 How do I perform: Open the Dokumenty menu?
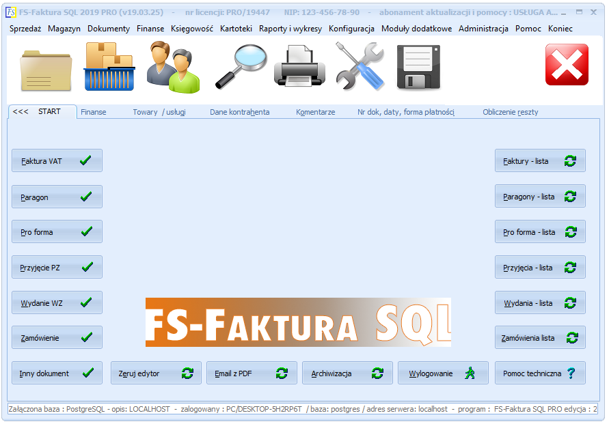click(109, 29)
